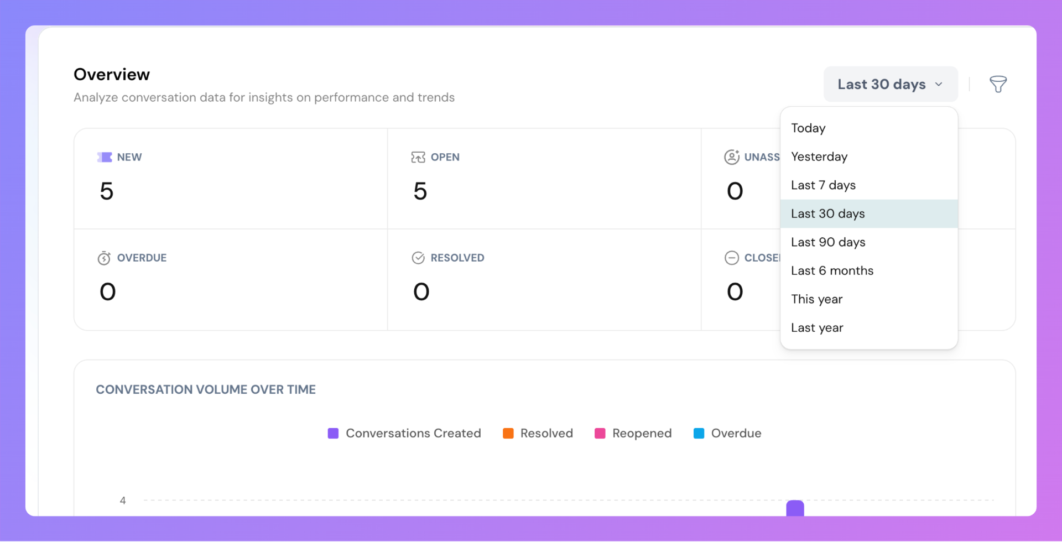
Task: Choose Last 6 months range
Action: coord(832,271)
